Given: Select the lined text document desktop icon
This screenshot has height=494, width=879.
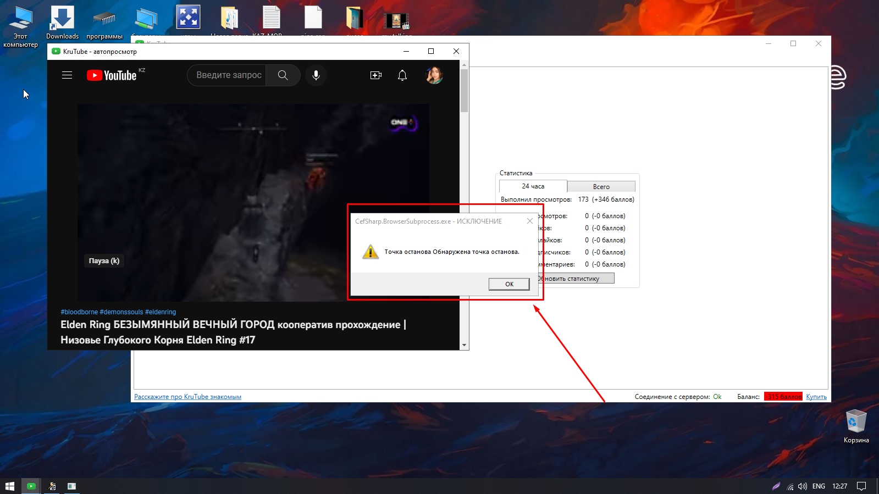Looking at the screenshot, I should pyautogui.click(x=272, y=18).
